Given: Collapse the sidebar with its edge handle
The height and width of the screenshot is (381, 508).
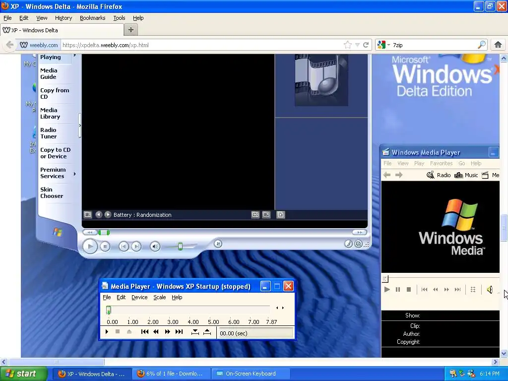Looking at the screenshot, I should point(80,126).
